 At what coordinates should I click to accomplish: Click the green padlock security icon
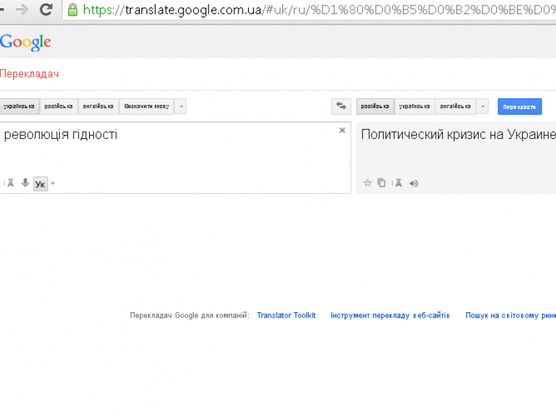tap(73, 10)
